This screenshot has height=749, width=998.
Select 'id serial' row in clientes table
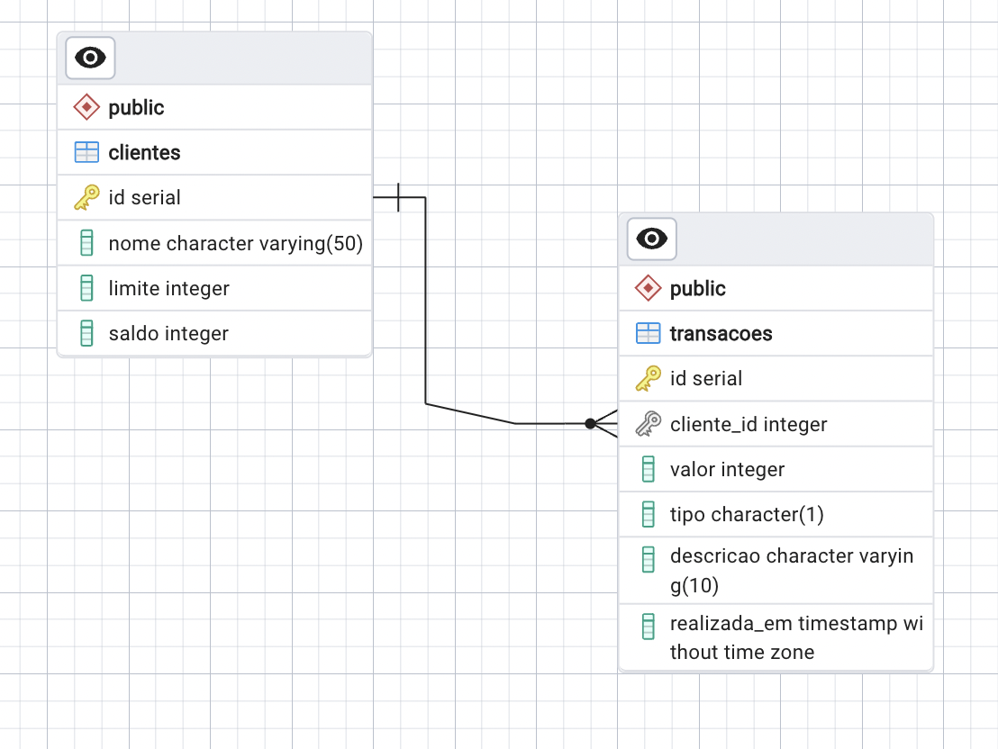214,197
